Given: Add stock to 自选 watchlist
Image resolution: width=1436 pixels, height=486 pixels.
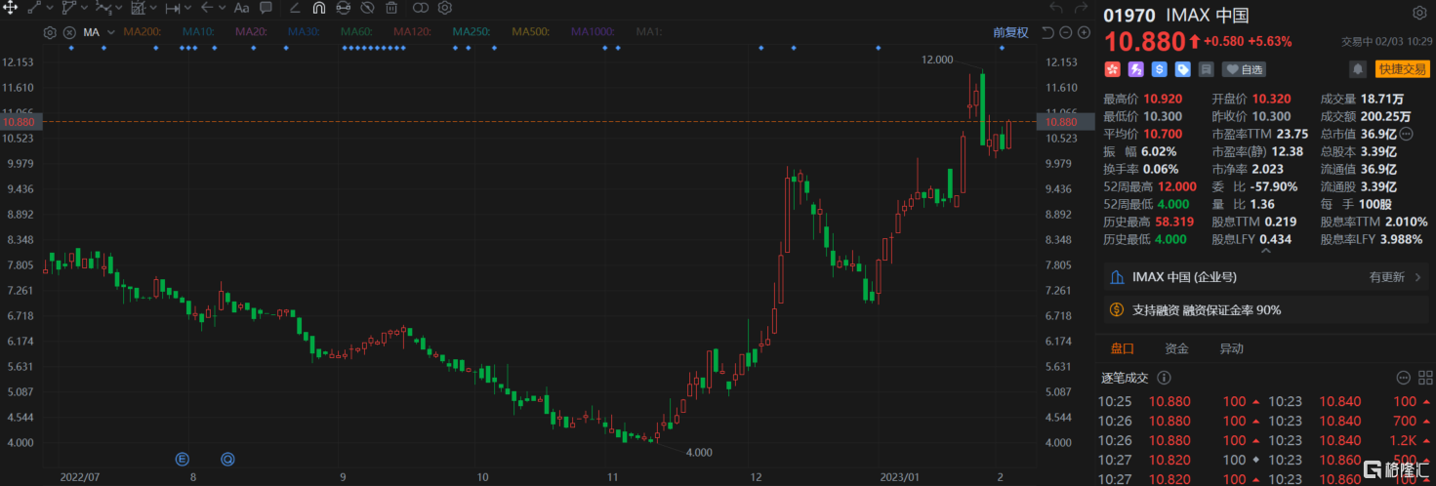Looking at the screenshot, I should [x=1245, y=69].
